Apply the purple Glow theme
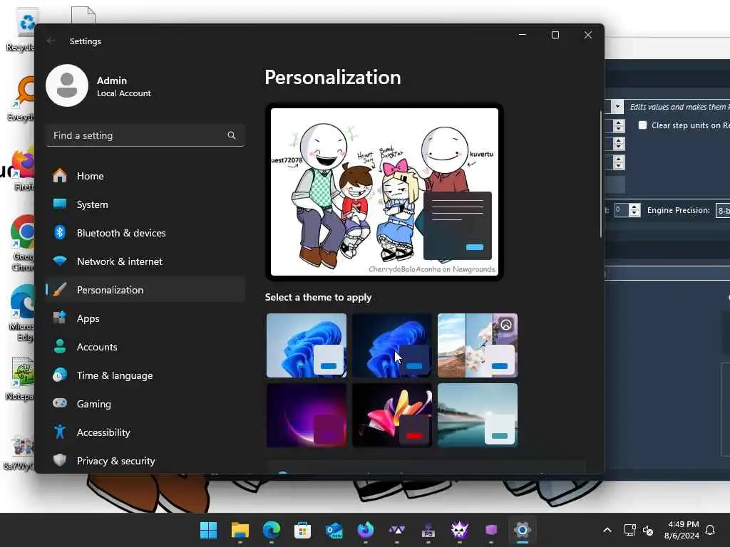The image size is (730, 547). [307, 415]
